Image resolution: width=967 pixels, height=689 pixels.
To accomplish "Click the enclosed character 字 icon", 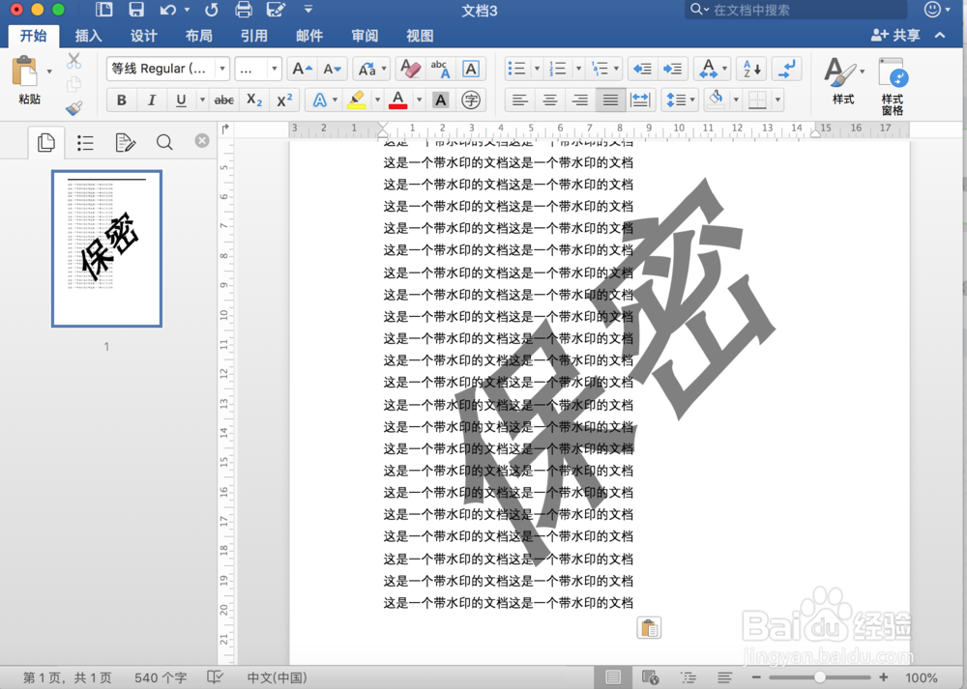I will 471,100.
